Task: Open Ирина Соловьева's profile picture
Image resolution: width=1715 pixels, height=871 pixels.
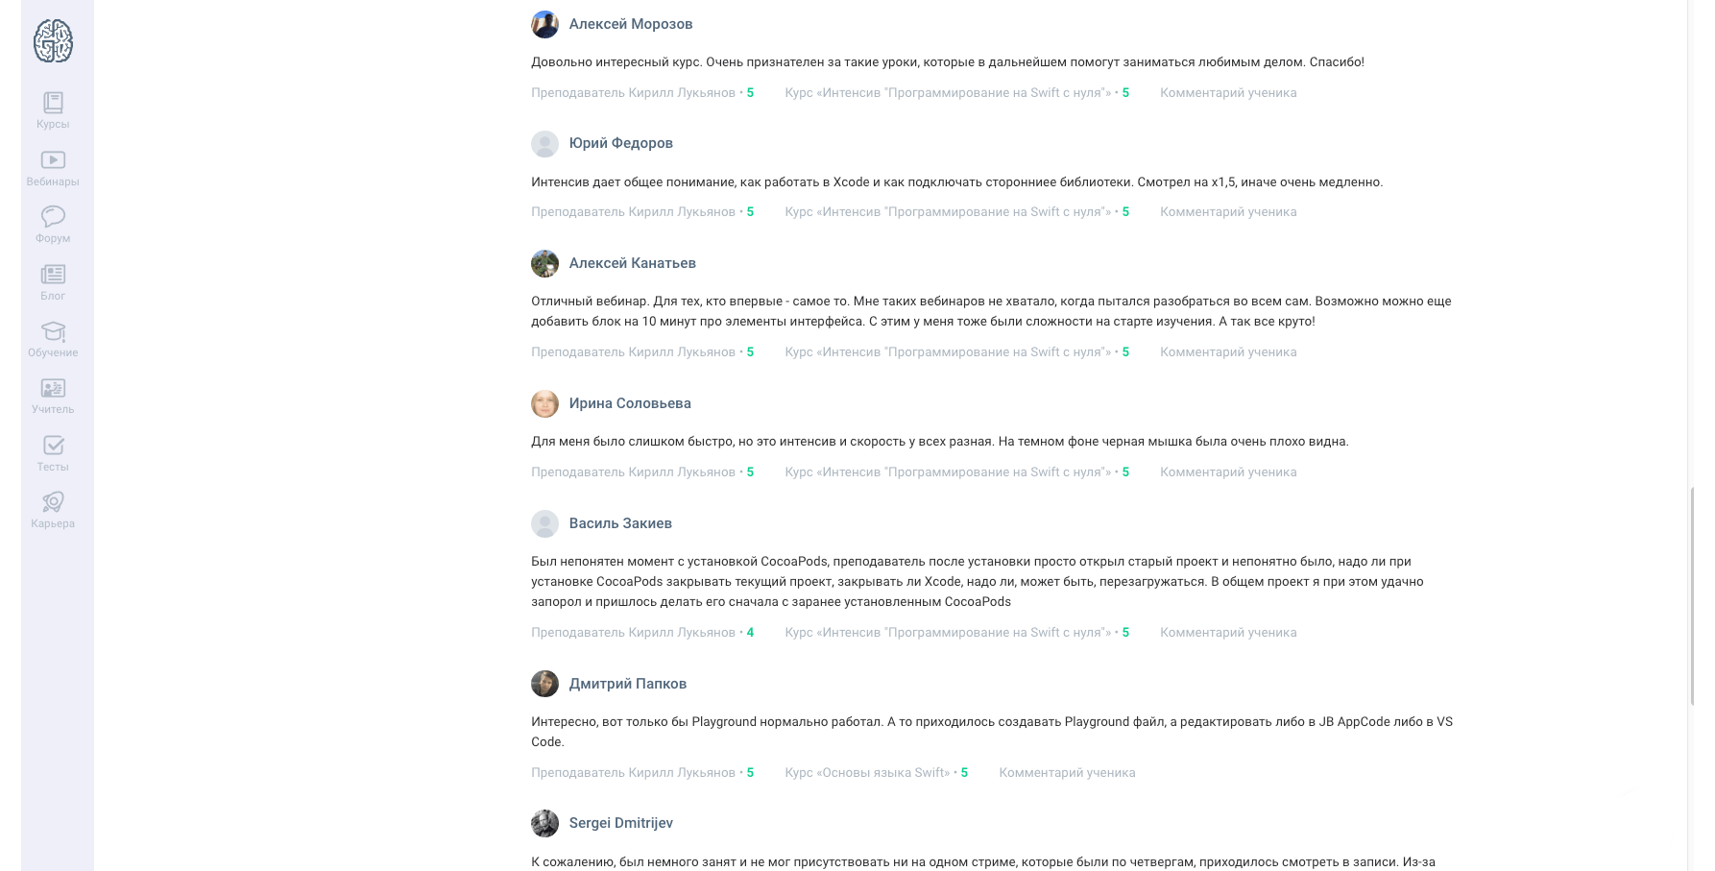Action: 544,403
